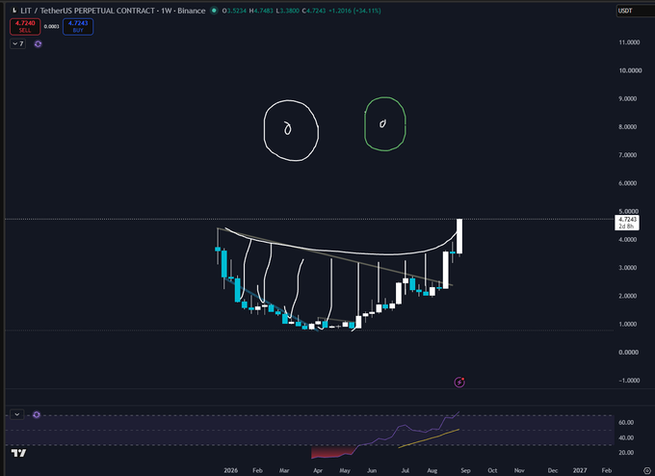The height and width of the screenshot is (476, 655).
Task: Click the current price label 4.7243 on scale
Action: tap(627, 223)
